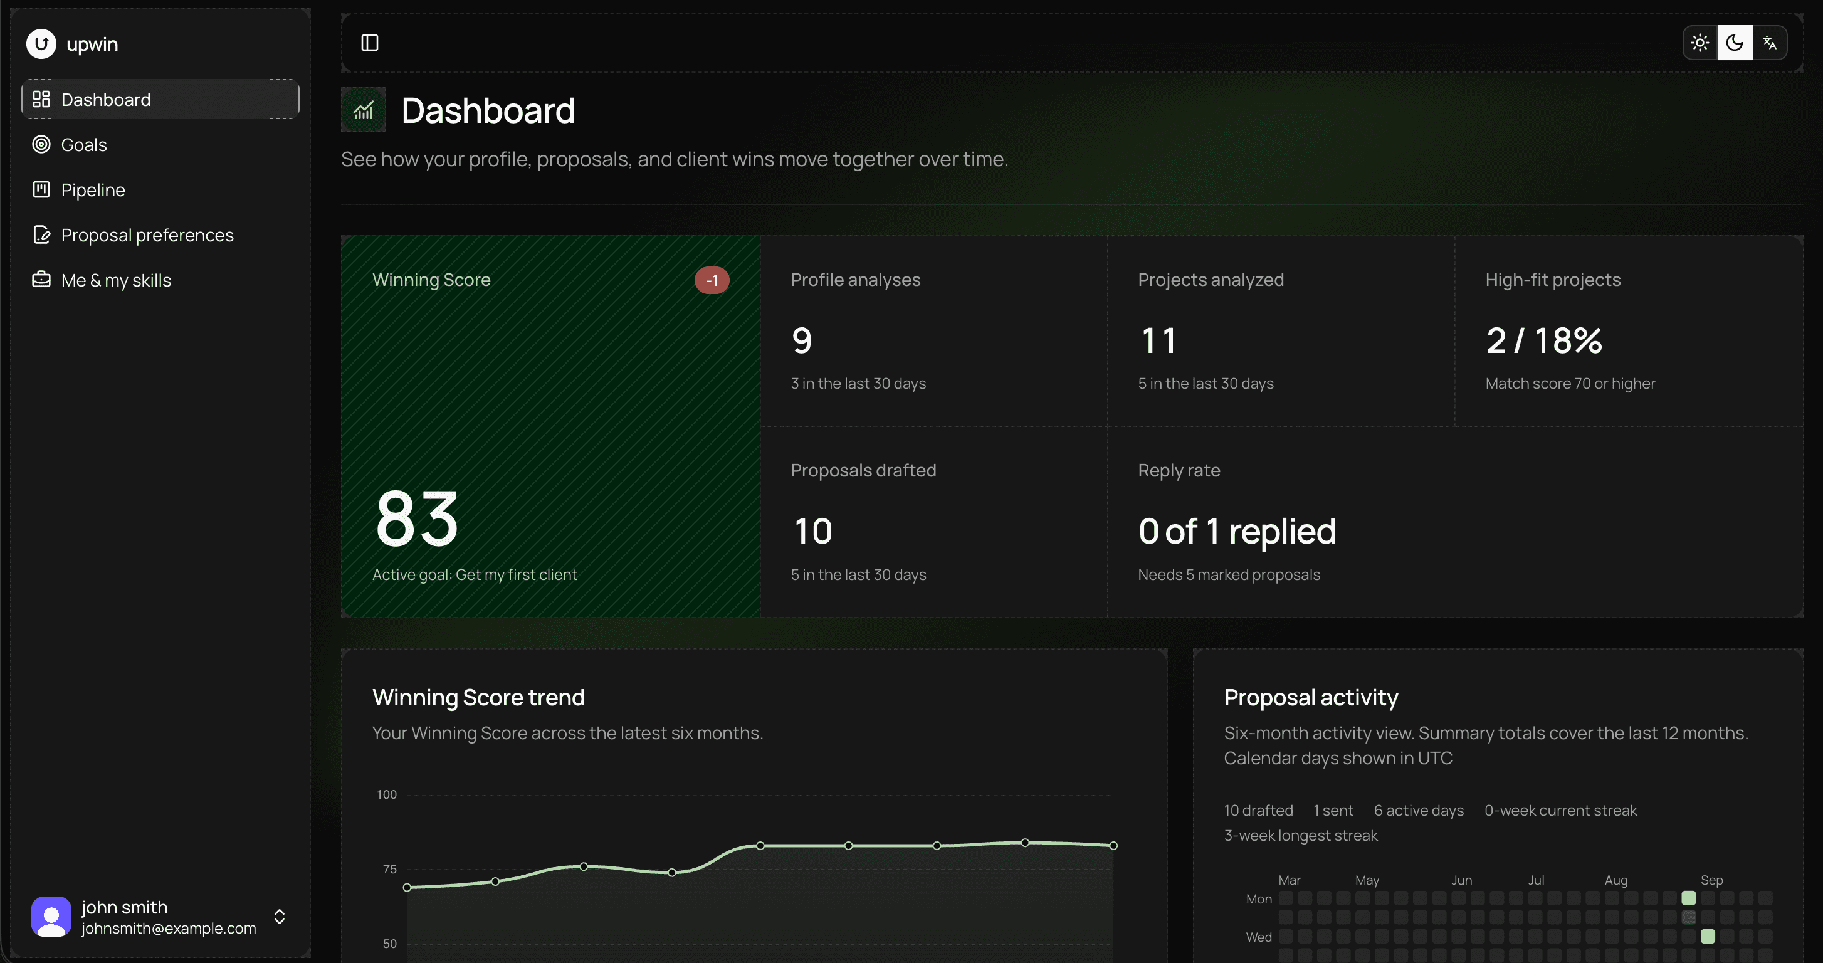
Task: Open the language translate icon
Action: click(1769, 43)
